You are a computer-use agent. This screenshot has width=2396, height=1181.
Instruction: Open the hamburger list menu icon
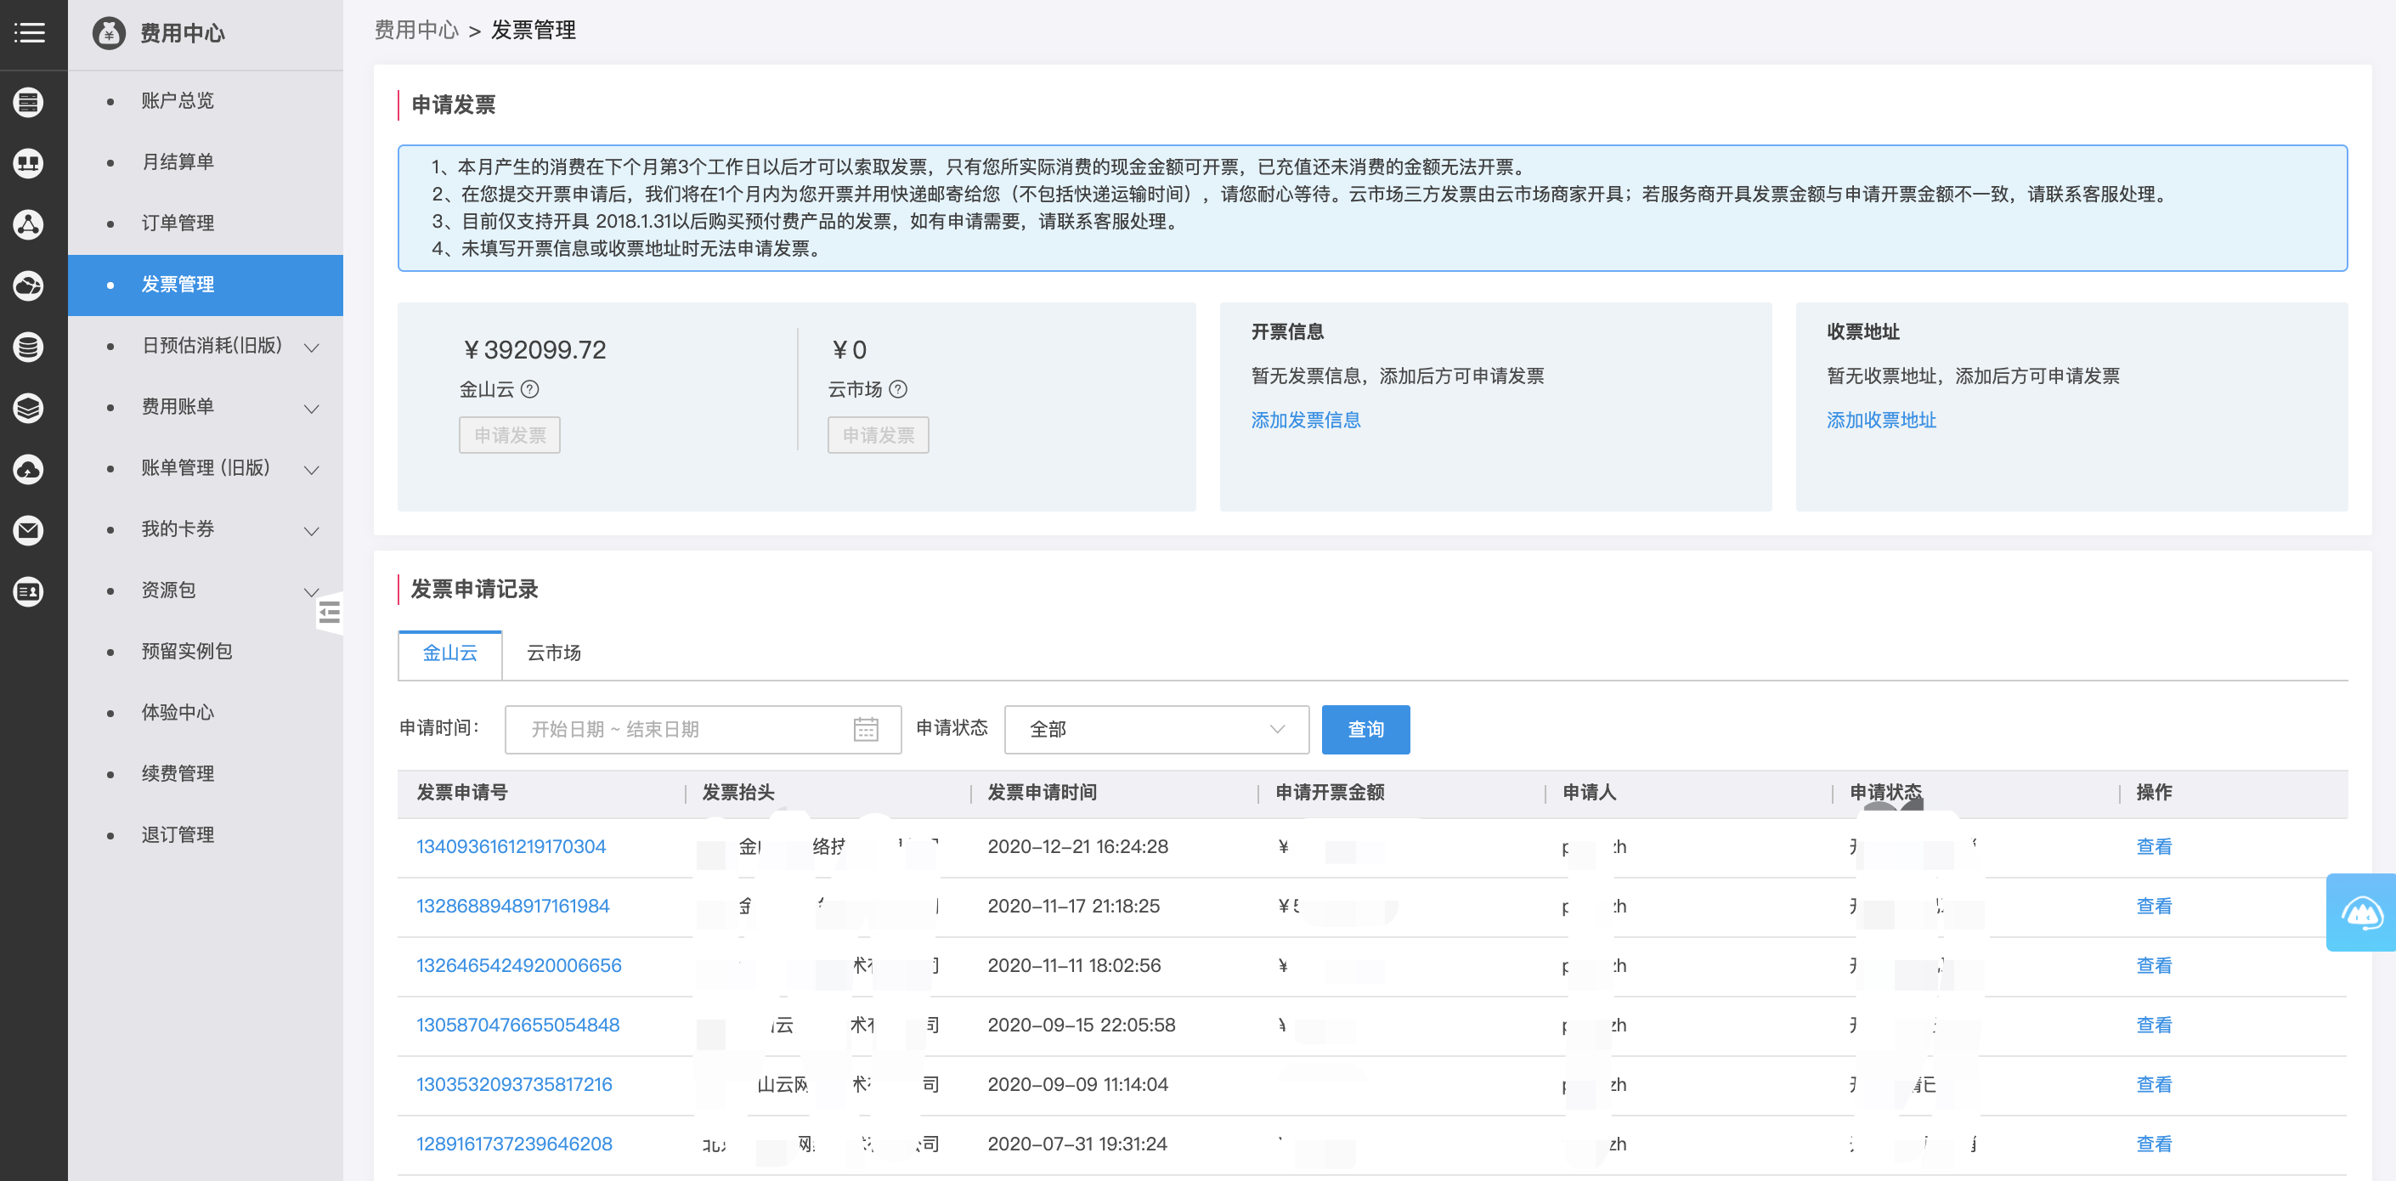click(x=30, y=33)
